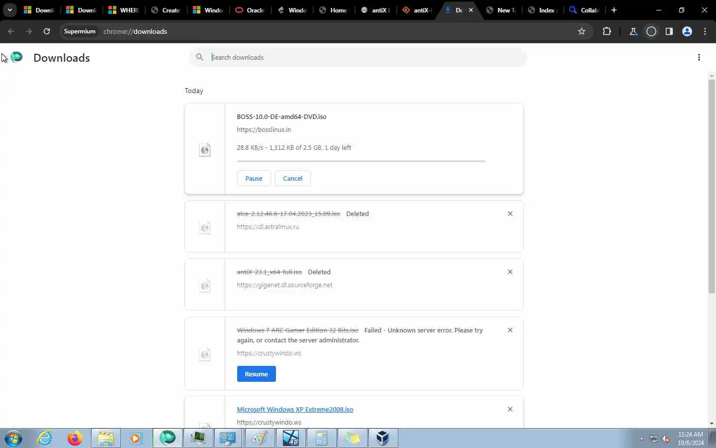Click crustywindo.ws link under Windows 7 ARC

point(269,353)
